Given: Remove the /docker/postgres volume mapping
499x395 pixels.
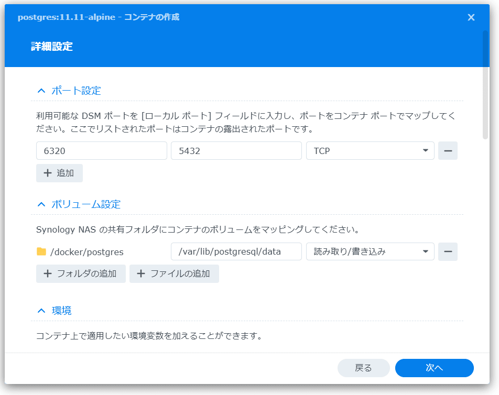Looking at the screenshot, I should tap(448, 251).
